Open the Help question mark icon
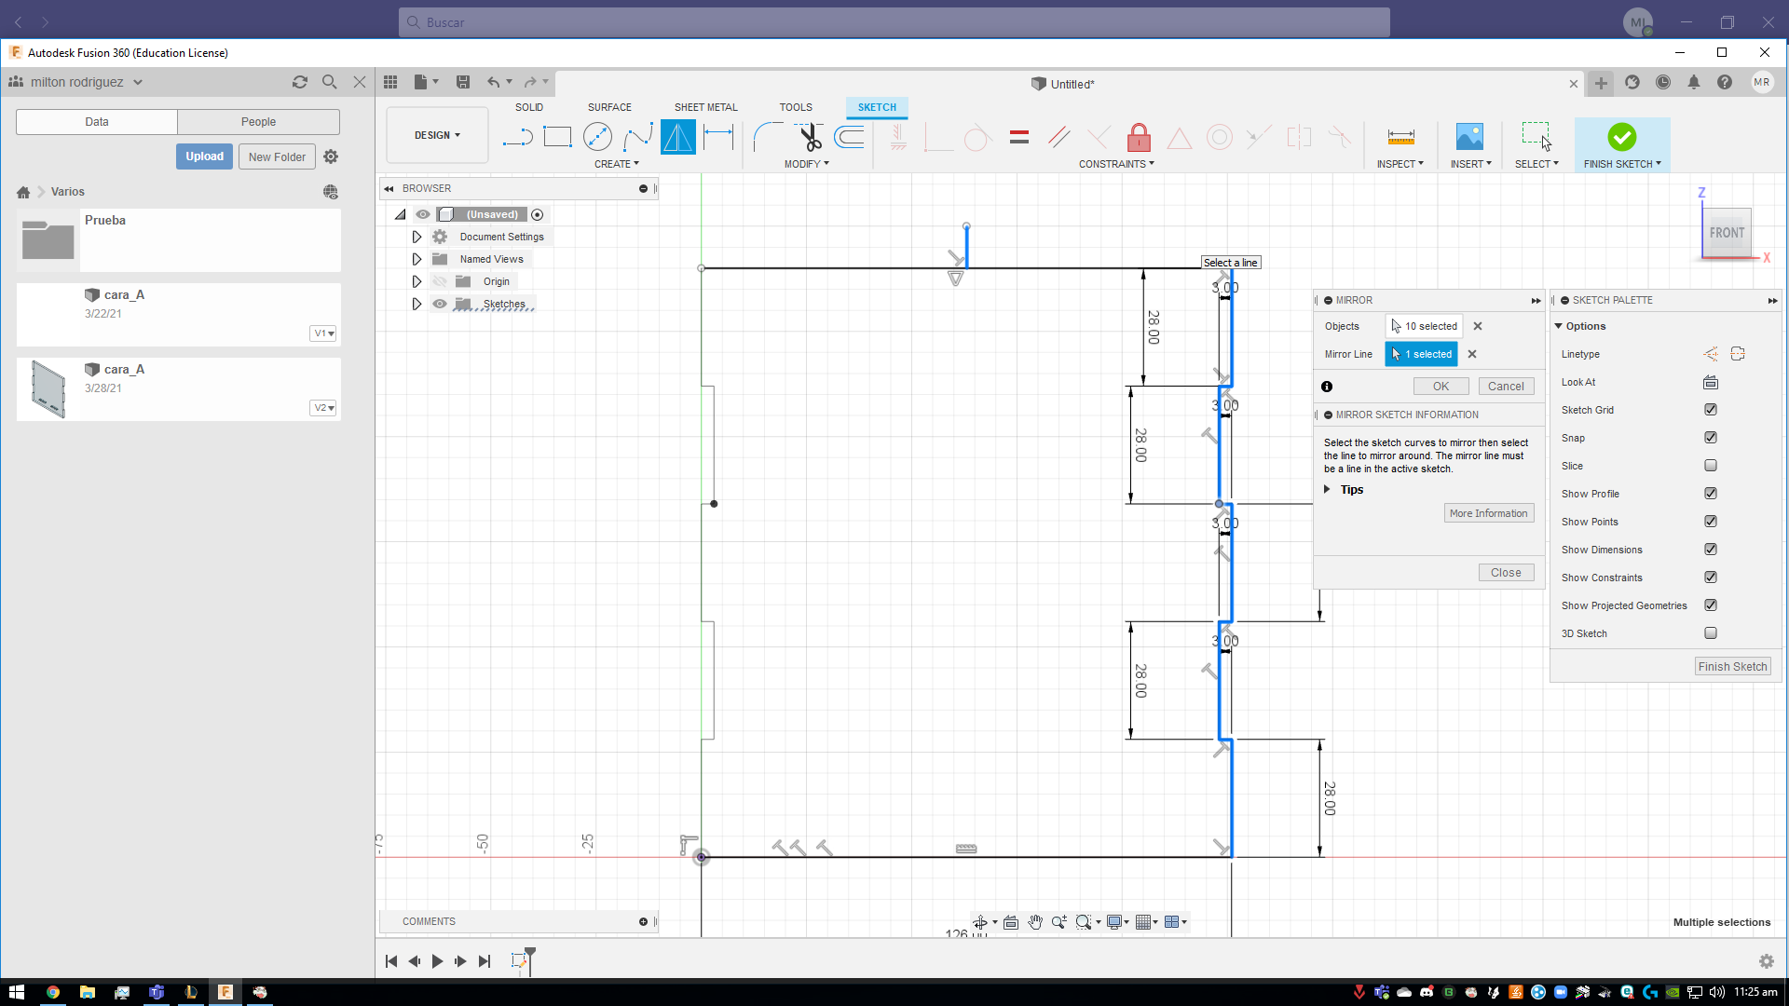Image resolution: width=1789 pixels, height=1006 pixels. pyautogui.click(x=1725, y=83)
